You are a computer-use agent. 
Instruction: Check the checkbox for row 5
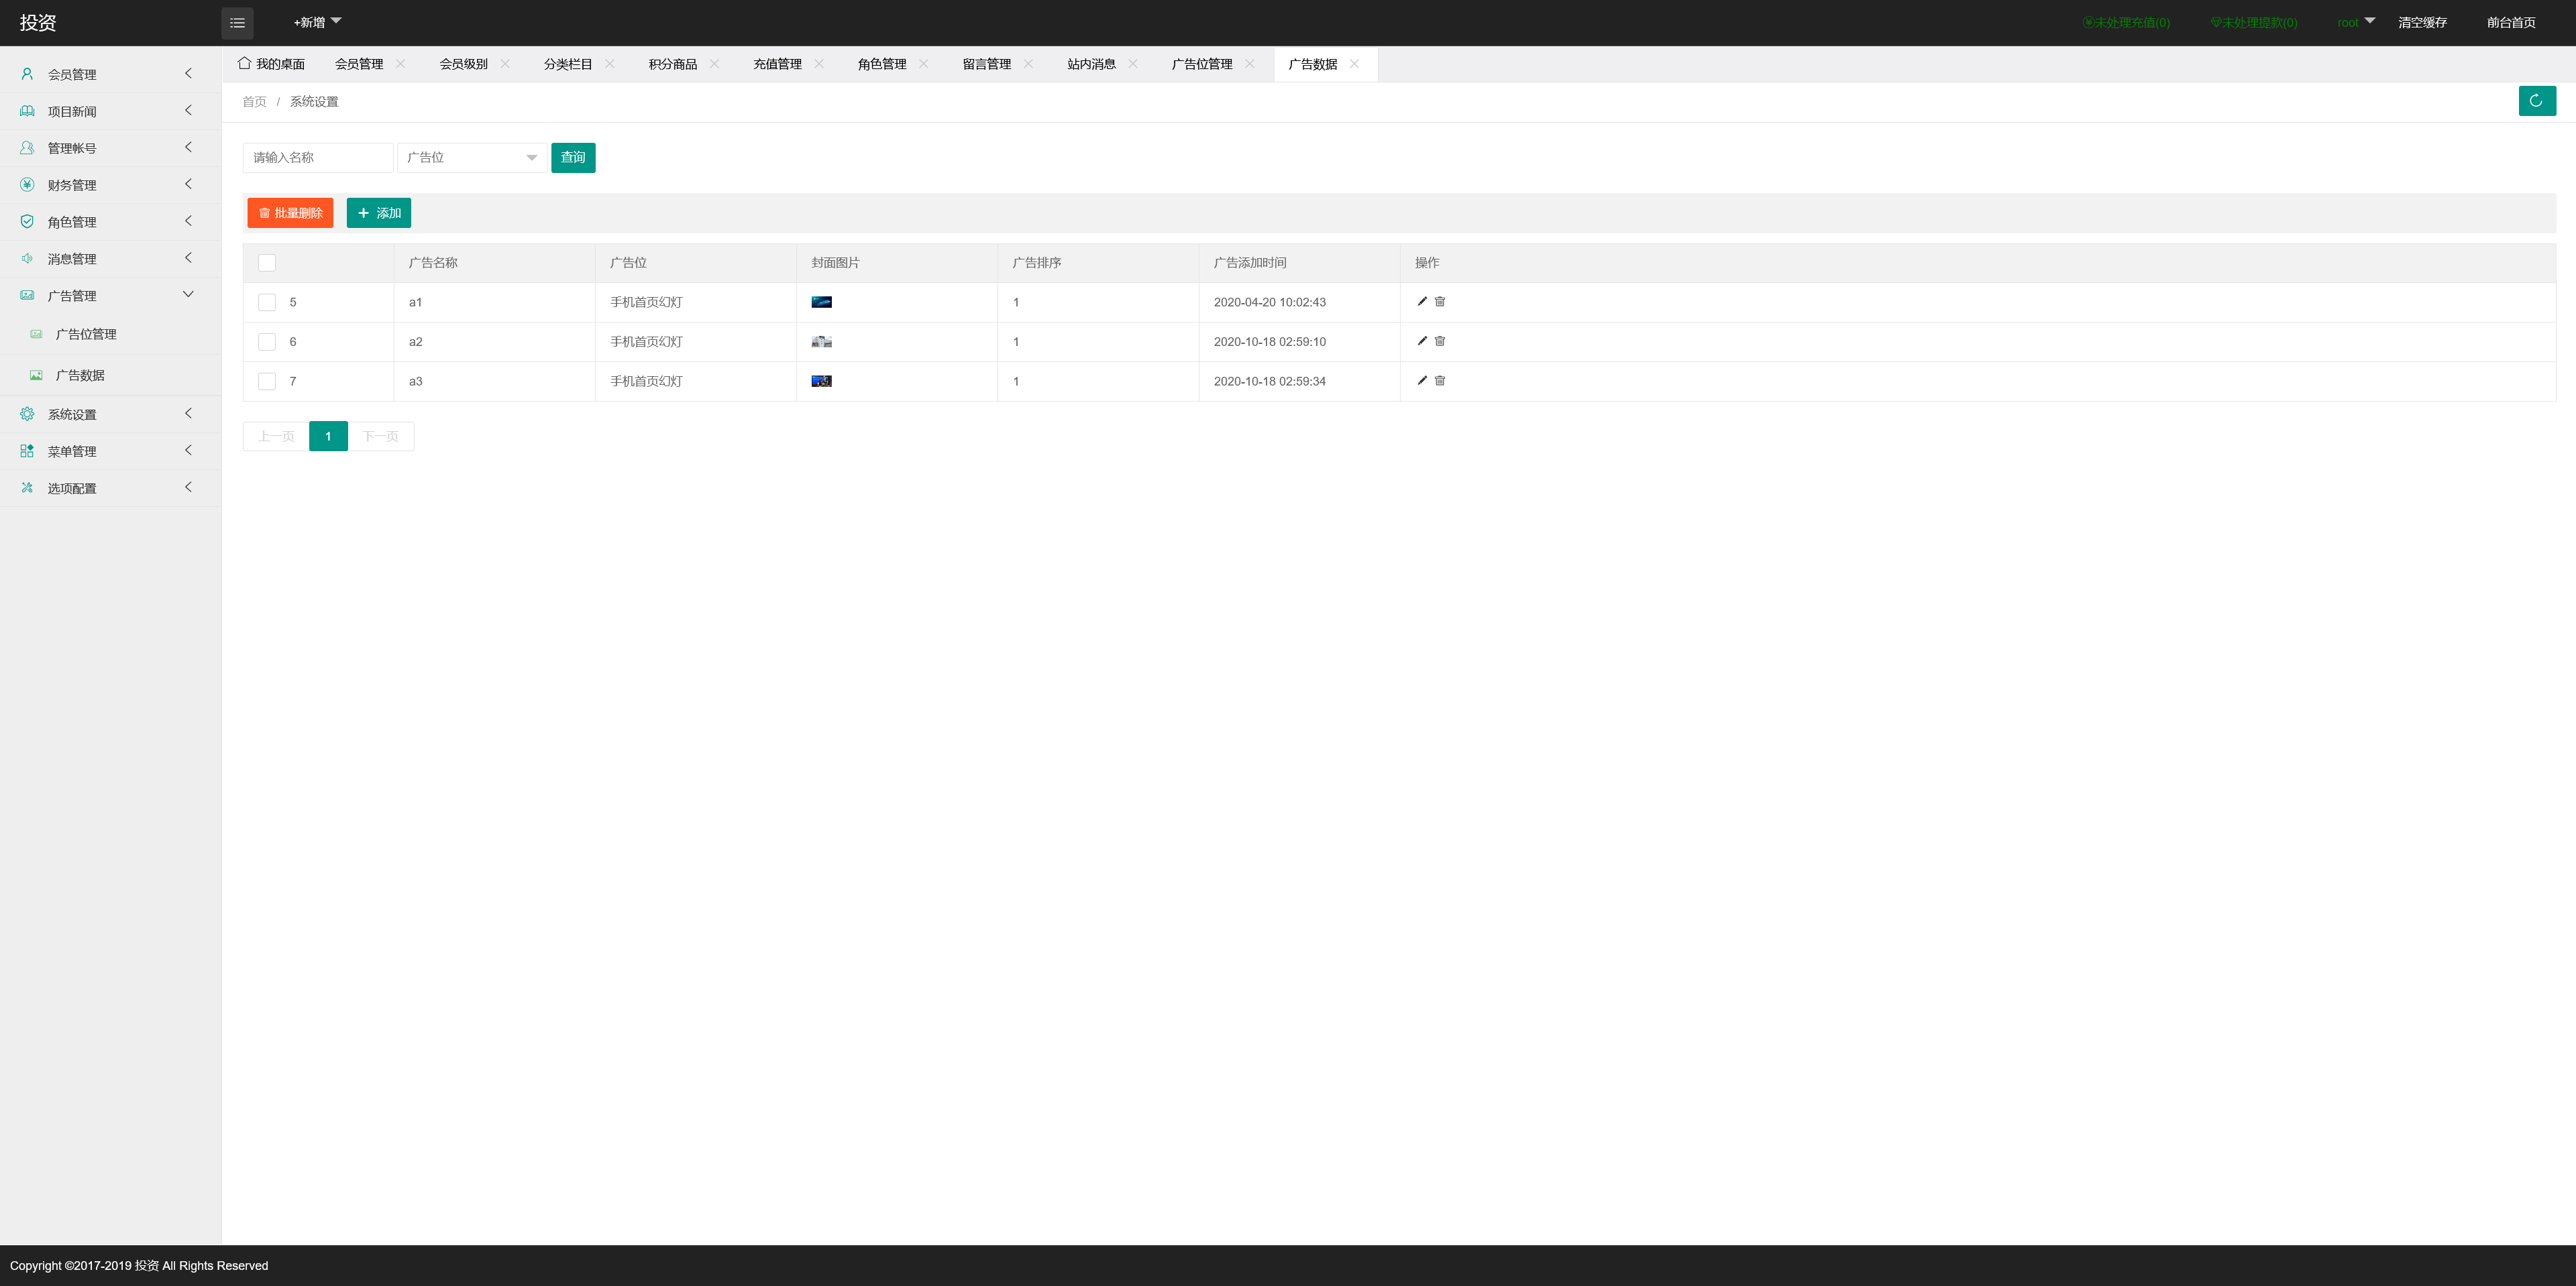(267, 302)
